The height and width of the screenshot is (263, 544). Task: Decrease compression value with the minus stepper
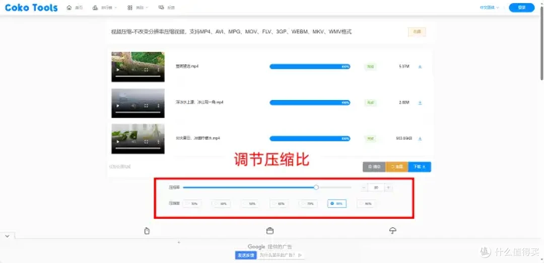(364, 188)
